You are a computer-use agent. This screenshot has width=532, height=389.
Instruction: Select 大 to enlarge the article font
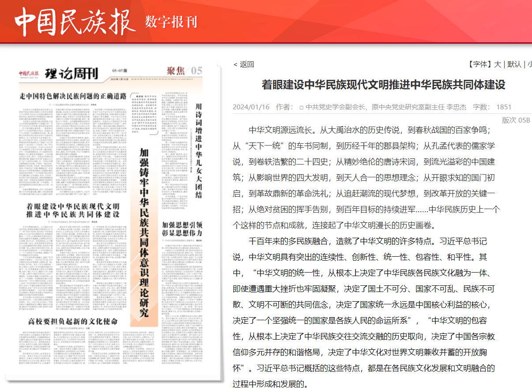pos(498,64)
